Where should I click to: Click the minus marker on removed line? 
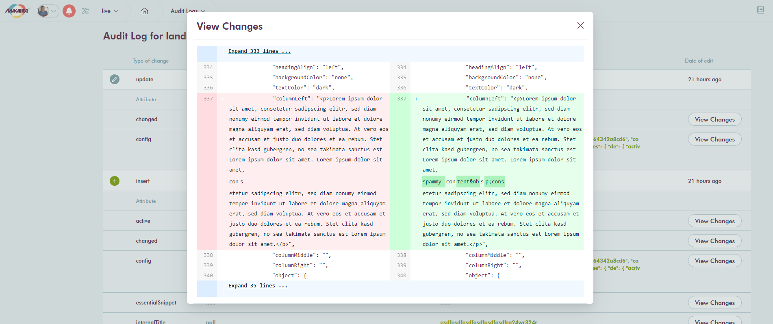223,99
